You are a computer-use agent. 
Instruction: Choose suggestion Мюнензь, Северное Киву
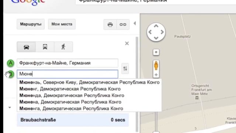(x=89, y=82)
